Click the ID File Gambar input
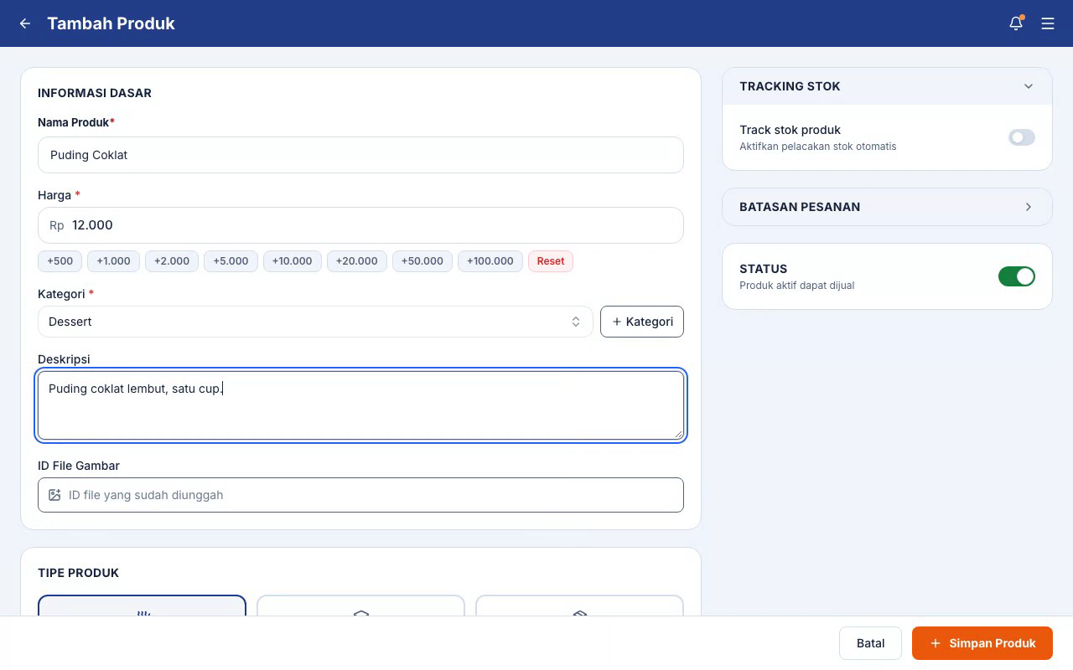This screenshot has height=670, width=1073. click(360, 495)
